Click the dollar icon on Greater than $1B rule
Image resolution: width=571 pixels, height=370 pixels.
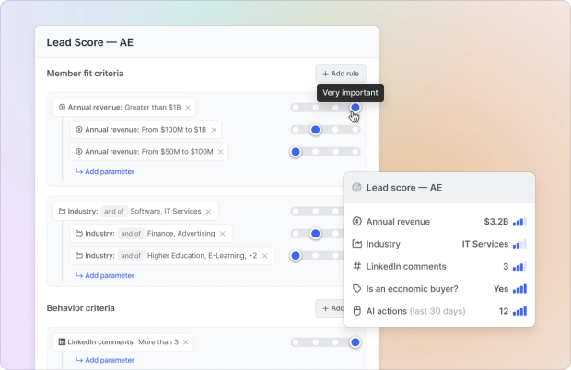tap(62, 108)
